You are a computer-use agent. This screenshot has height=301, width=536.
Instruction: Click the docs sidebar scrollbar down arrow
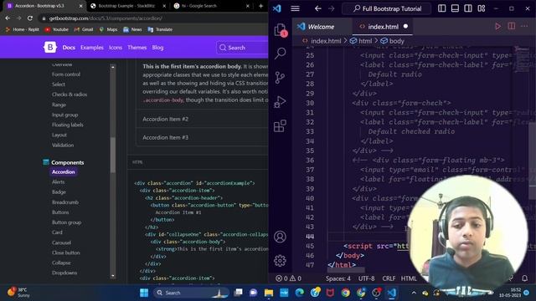(113, 276)
